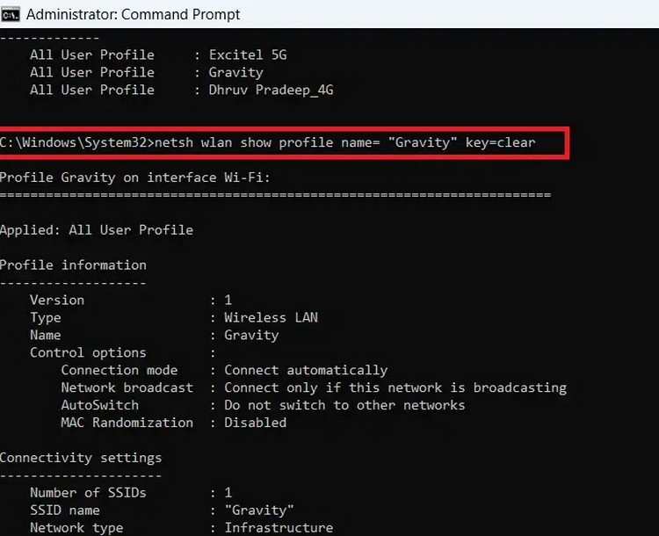Image resolution: width=659 pixels, height=536 pixels.
Task: Click the "Applied: All User Profile" line
Action: tap(96, 230)
